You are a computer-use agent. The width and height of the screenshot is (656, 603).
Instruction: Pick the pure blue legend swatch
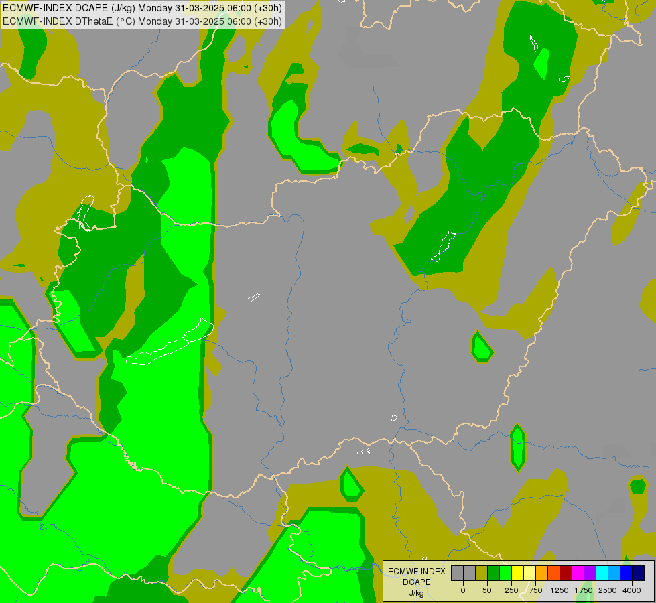(x=627, y=574)
